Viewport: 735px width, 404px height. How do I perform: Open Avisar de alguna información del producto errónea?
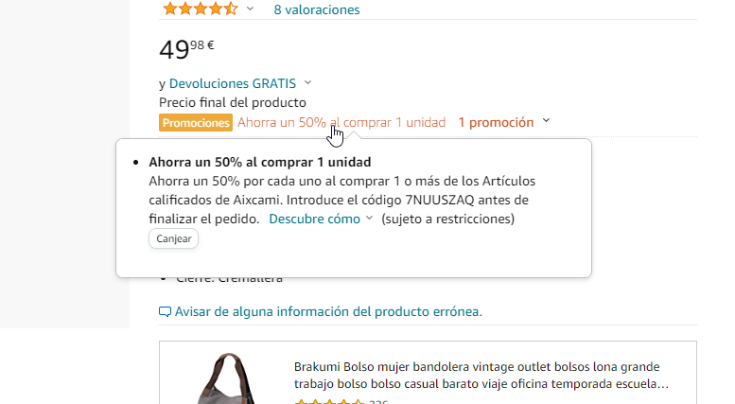[x=328, y=311]
